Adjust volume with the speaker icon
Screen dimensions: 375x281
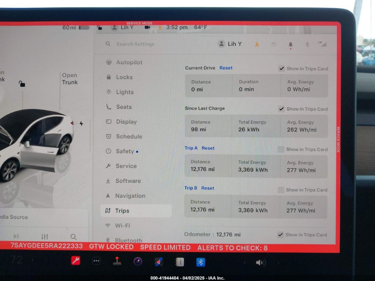tap(260, 263)
